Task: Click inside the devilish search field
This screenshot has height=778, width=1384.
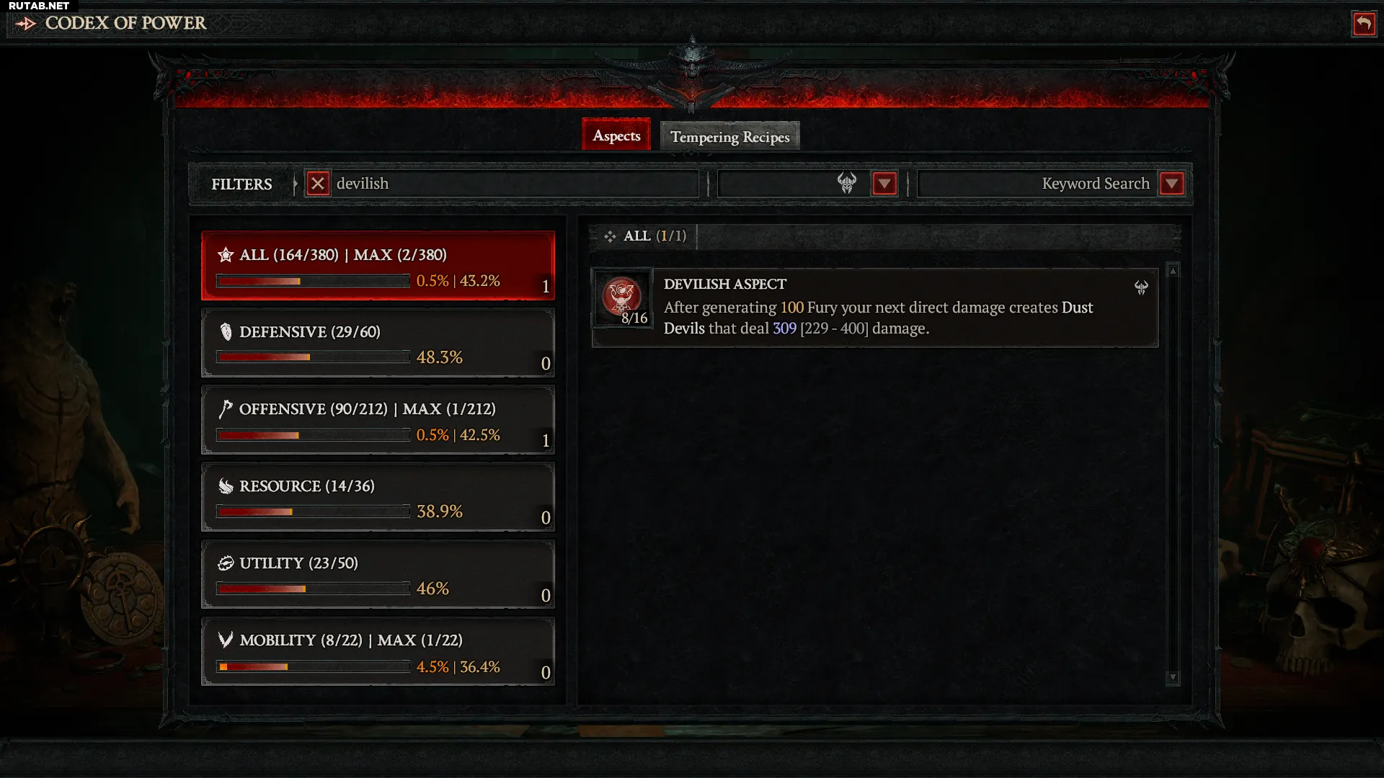Action: click(x=515, y=184)
